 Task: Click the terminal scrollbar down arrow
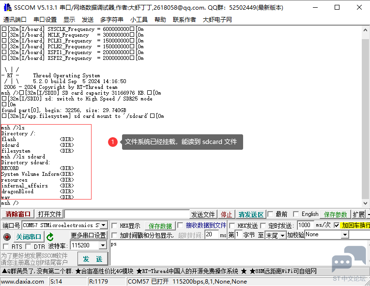[x=365, y=203]
